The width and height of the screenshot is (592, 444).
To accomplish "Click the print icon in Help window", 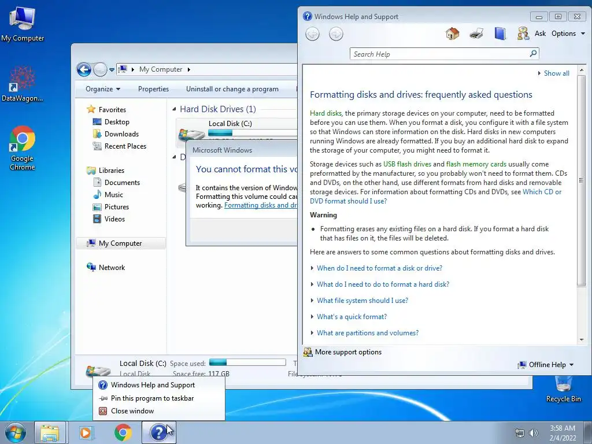I will pyautogui.click(x=476, y=34).
